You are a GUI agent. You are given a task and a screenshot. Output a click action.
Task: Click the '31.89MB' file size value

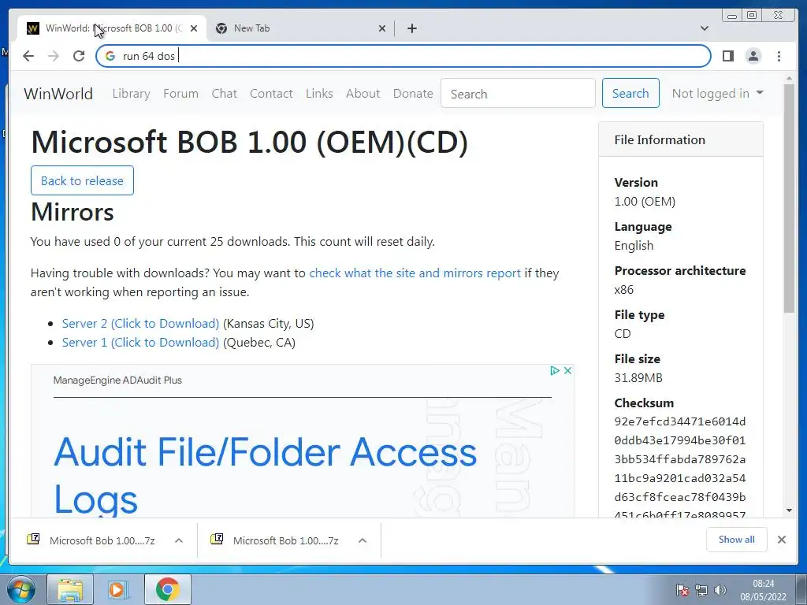coord(638,378)
